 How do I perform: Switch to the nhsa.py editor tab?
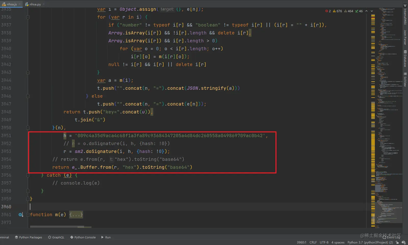pyautogui.click(x=35, y=4)
